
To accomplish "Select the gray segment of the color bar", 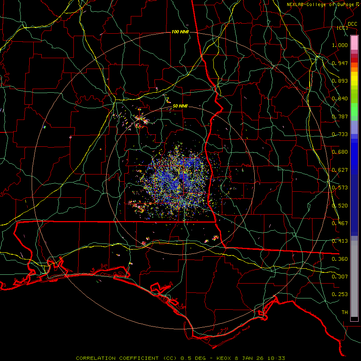I will pos(354,279).
